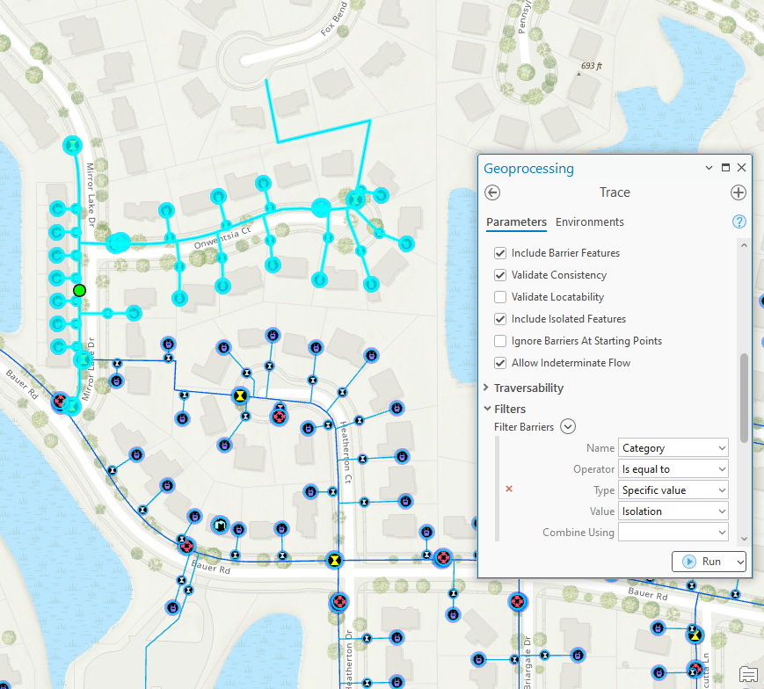
Task: Click large cyan junction on Onwentsia Ct west
Action: (119, 243)
